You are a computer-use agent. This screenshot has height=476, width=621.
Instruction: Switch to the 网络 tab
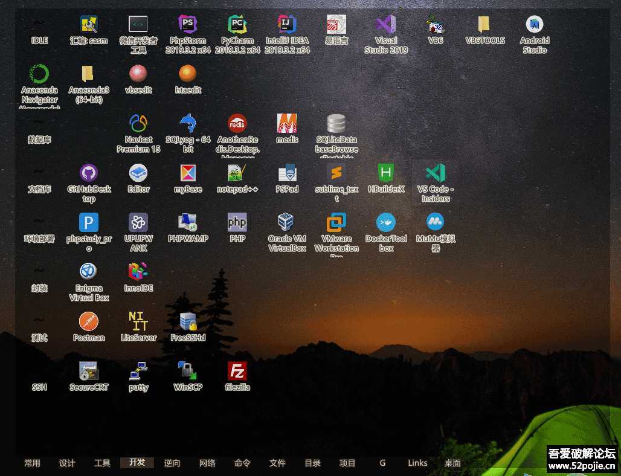pos(207,463)
